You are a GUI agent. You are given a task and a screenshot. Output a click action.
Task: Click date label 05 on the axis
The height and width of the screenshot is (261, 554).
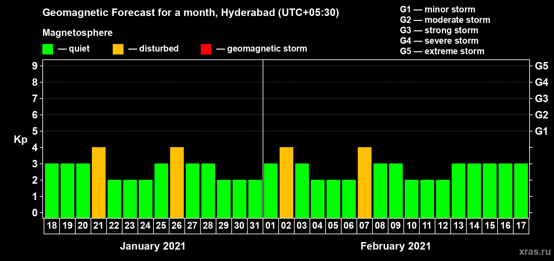[333, 226]
